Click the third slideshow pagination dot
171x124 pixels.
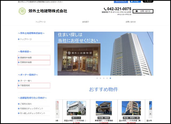[x=104, y=78]
